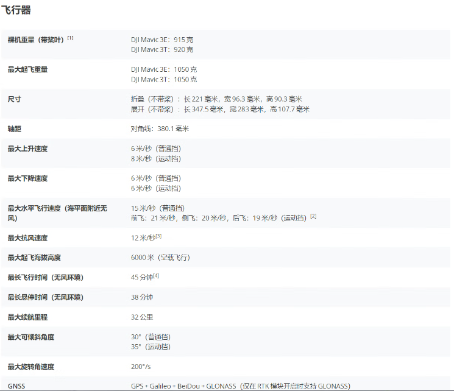Click the GNSS row label
454x391 pixels.
pyautogui.click(x=16, y=386)
